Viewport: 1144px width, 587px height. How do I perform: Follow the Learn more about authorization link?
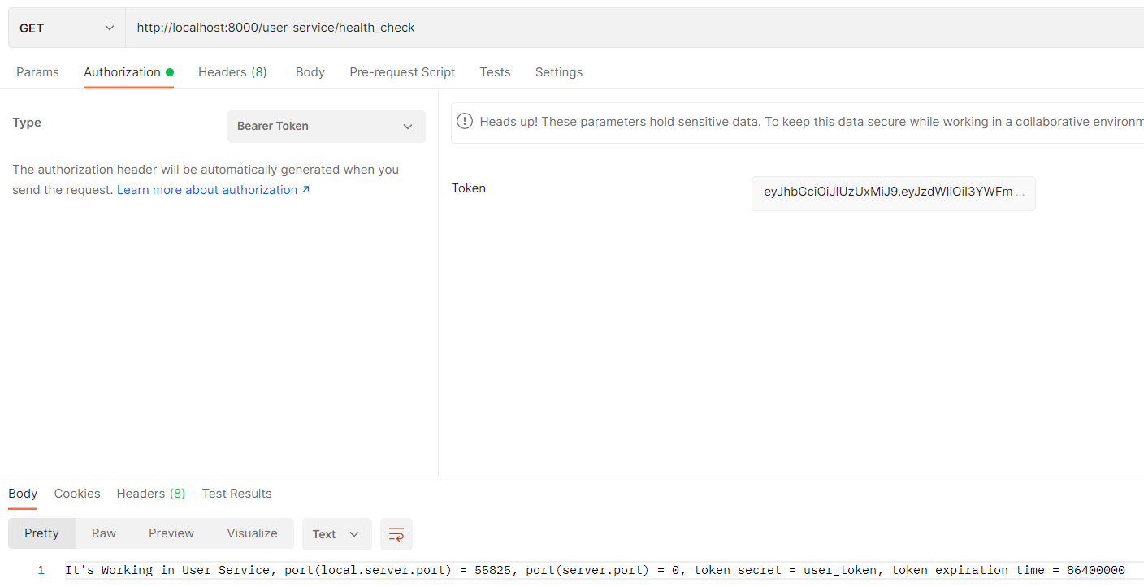pyautogui.click(x=214, y=190)
